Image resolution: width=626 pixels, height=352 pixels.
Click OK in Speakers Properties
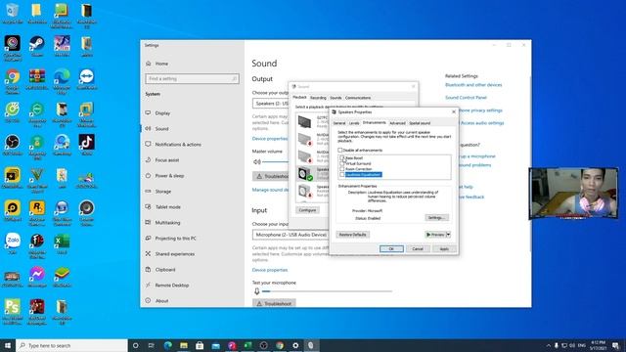coord(391,249)
